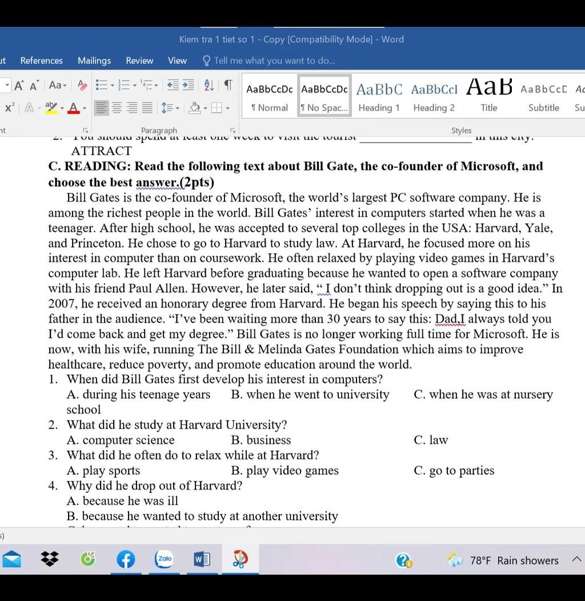This screenshot has width=585, height=601.
Task: Align text right
Action: coord(133,108)
